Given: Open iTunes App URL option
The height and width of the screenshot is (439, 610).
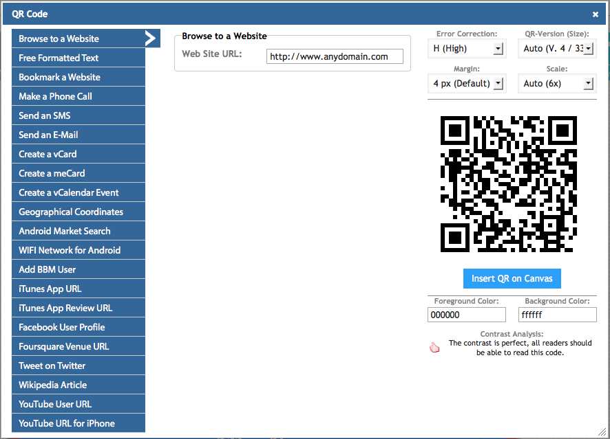Looking at the screenshot, I should (x=78, y=289).
